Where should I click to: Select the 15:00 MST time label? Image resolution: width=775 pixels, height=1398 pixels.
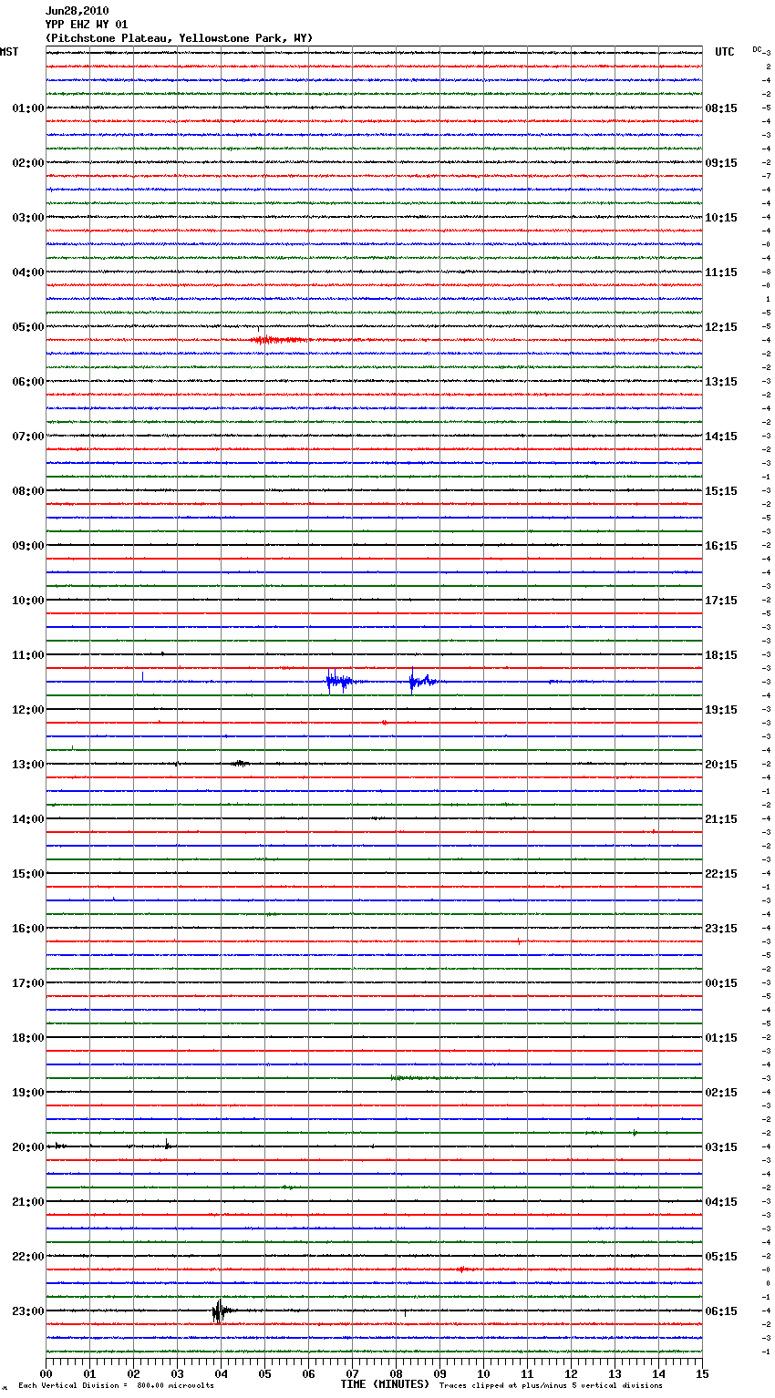(x=28, y=874)
